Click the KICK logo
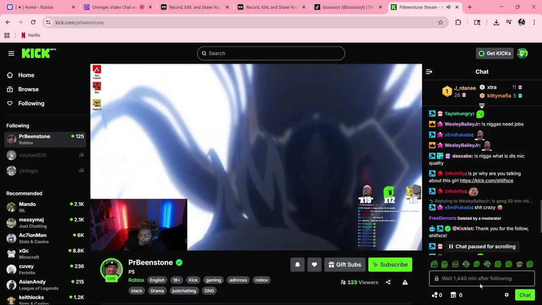The width and height of the screenshot is (542, 305). coord(39,53)
